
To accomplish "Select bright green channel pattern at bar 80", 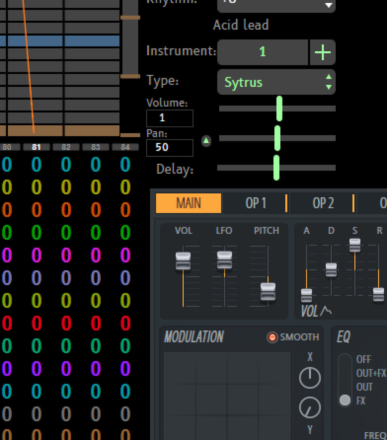I will click(7, 232).
